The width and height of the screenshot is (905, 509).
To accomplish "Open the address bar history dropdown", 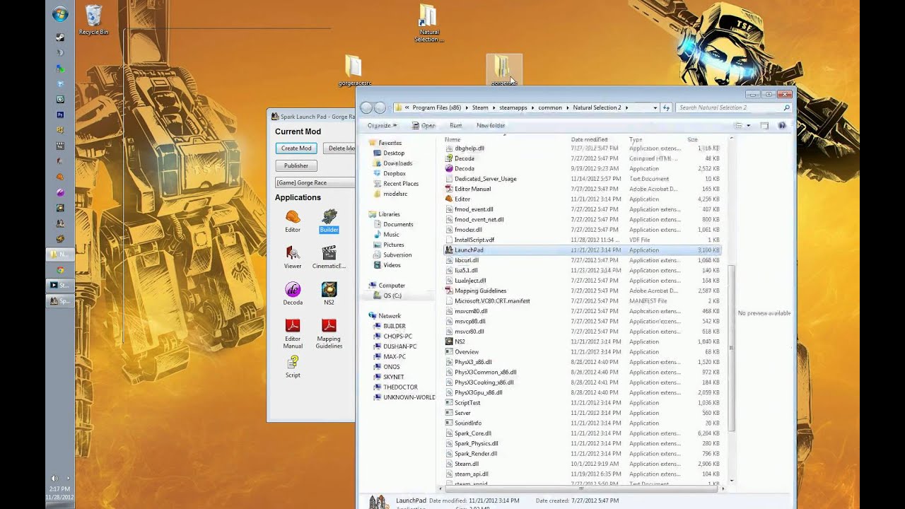I will click(655, 107).
